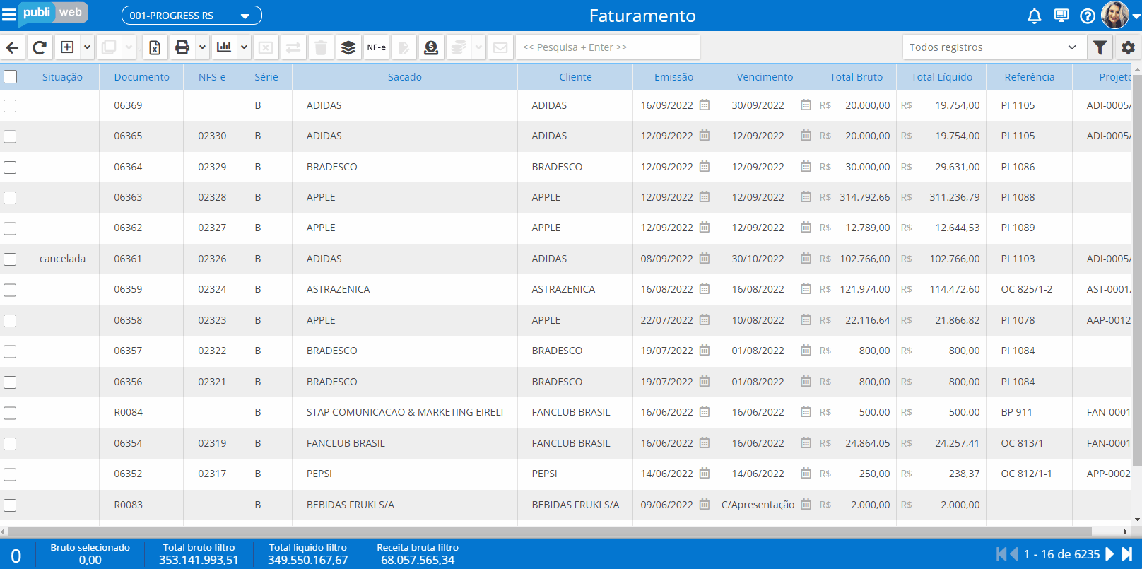
Task: Open emission date calendar for document 06369
Action: (x=705, y=105)
